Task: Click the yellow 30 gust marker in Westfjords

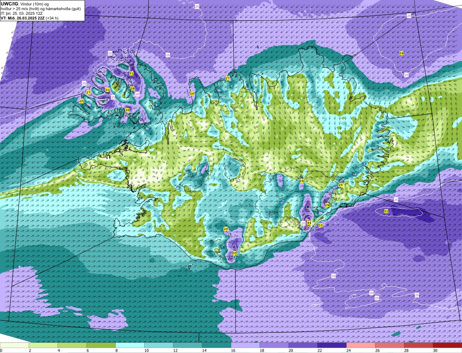Action: (x=127, y=110)
